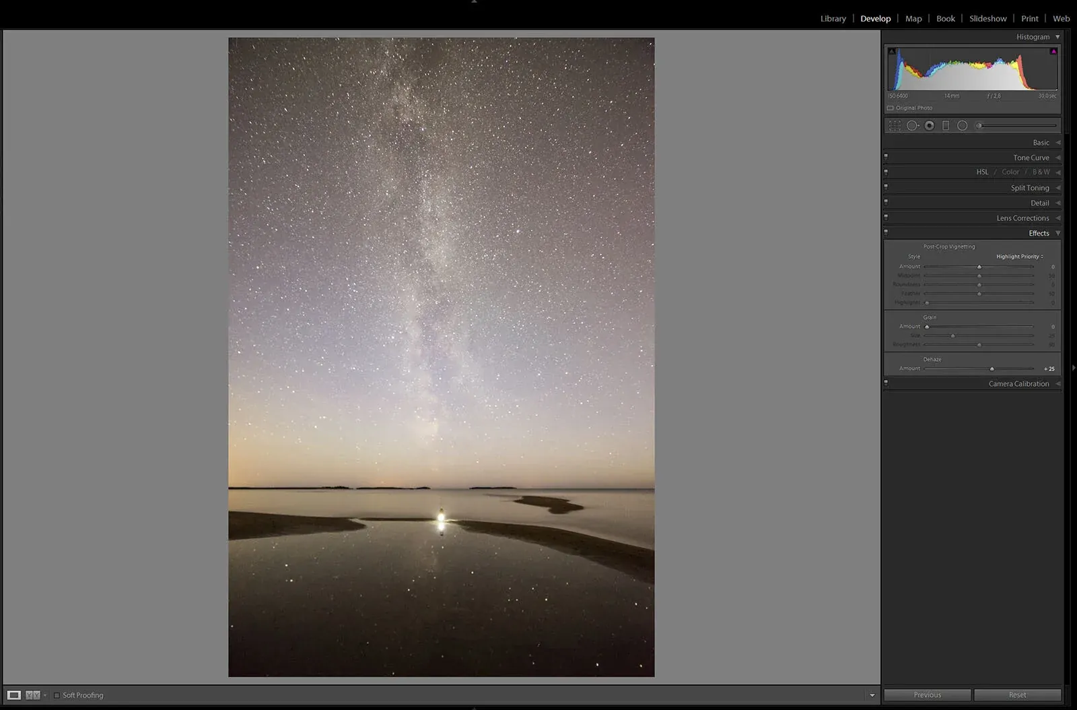Click the Reset button
Image resolution: width=1077 pixels, height=710 pixels.
pyautogui.click(x=1017, y=695)
